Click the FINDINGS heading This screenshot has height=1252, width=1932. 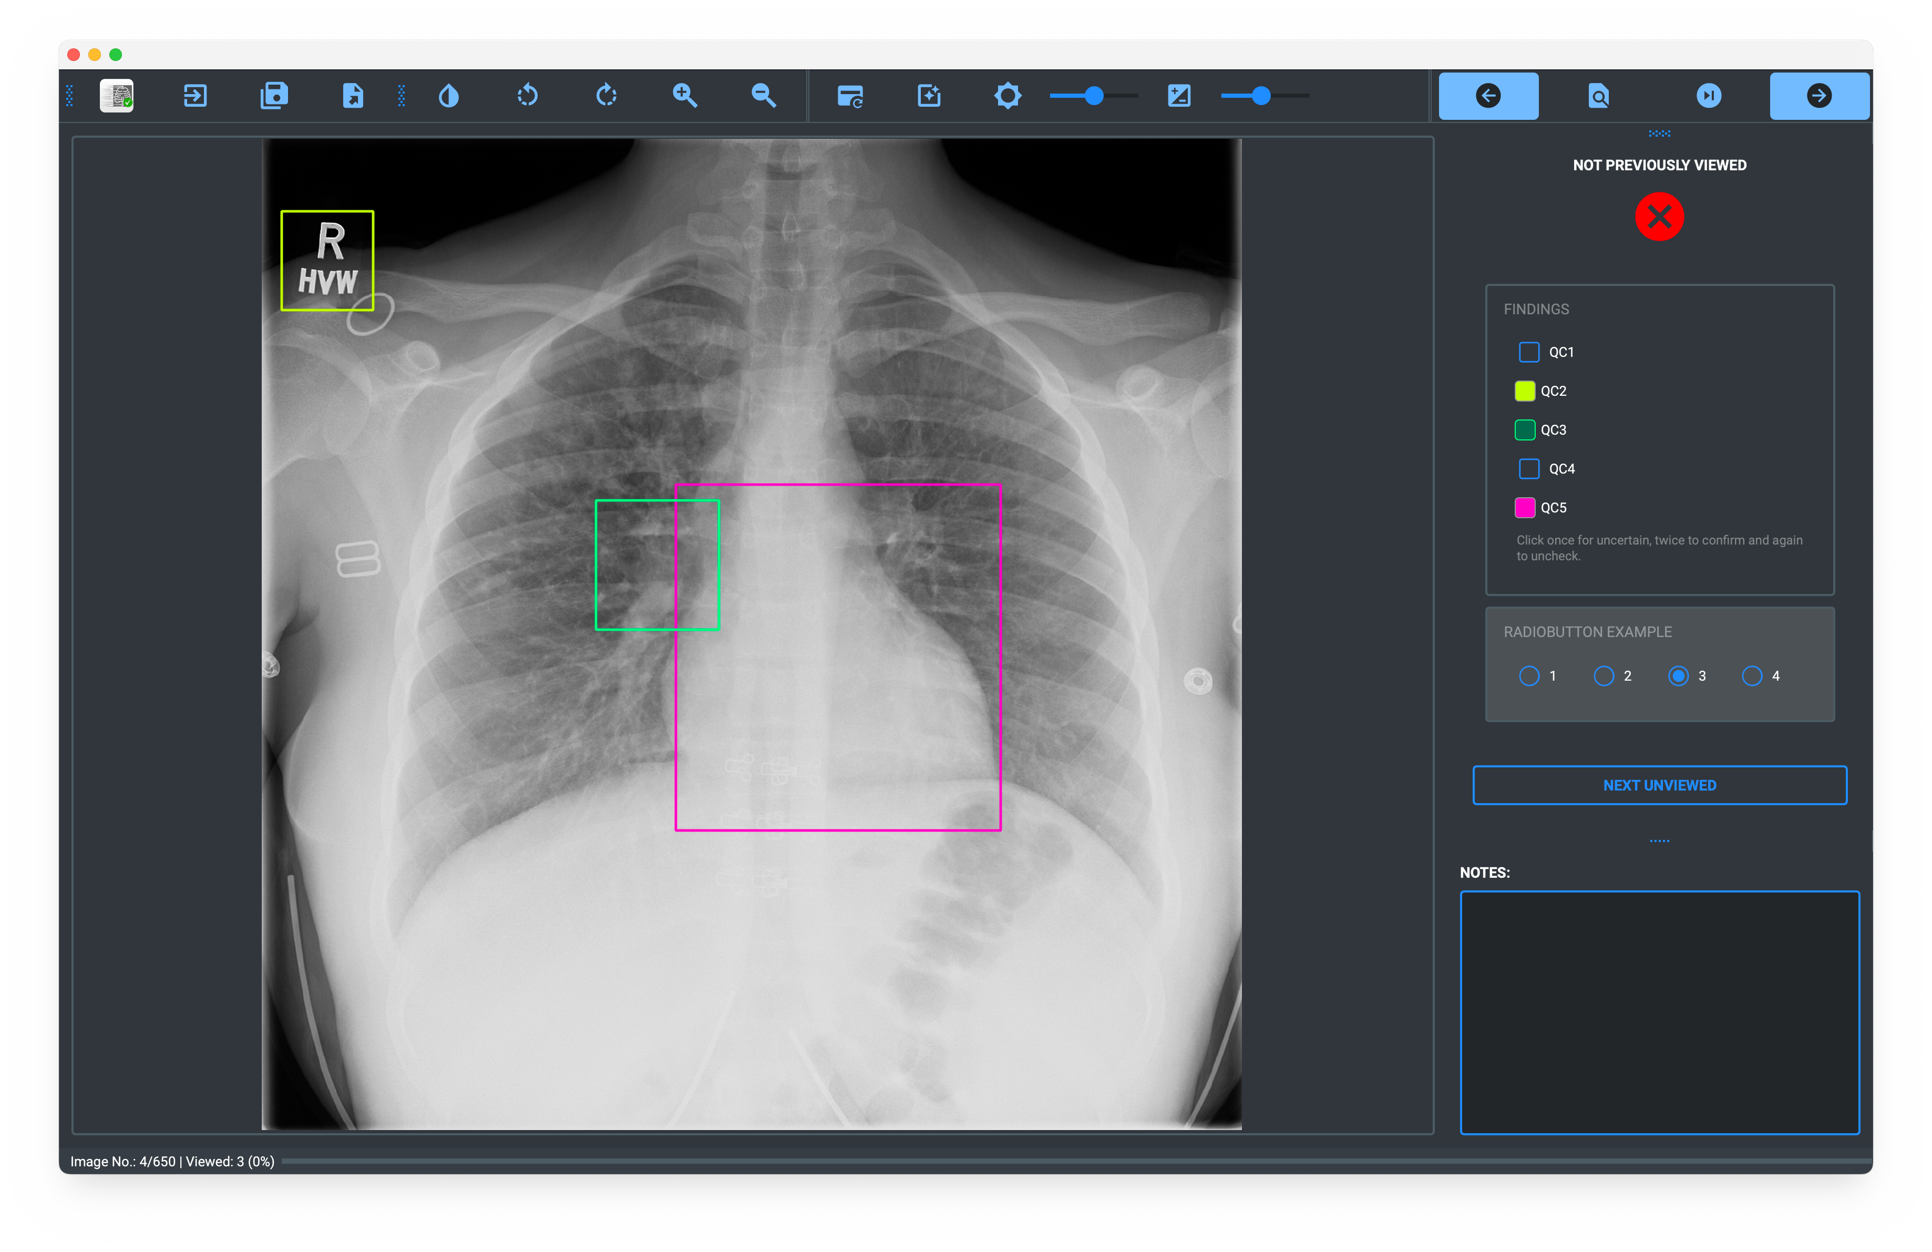point(1536,310)
